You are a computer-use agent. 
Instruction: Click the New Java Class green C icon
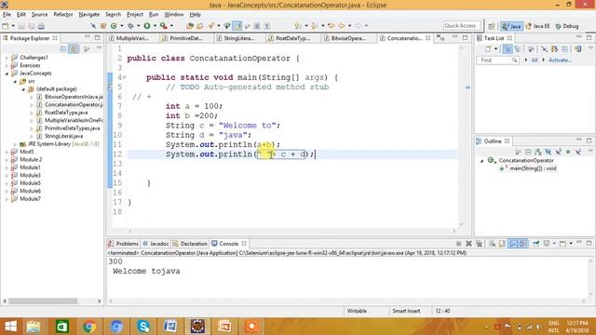[x=114, y=26]
